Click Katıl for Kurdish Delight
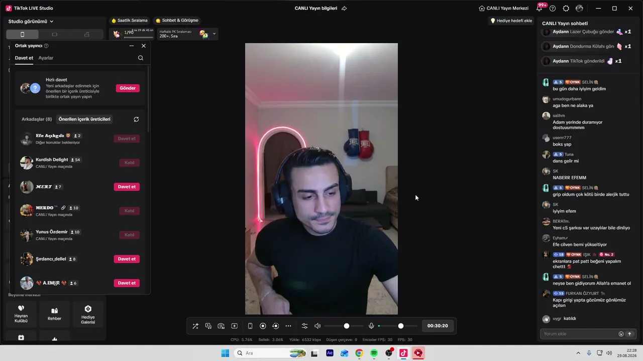This screenshot has height=361, width=643. 129,163
